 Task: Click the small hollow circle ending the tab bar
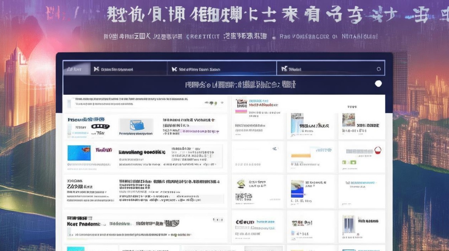click(x=379, y=69)
